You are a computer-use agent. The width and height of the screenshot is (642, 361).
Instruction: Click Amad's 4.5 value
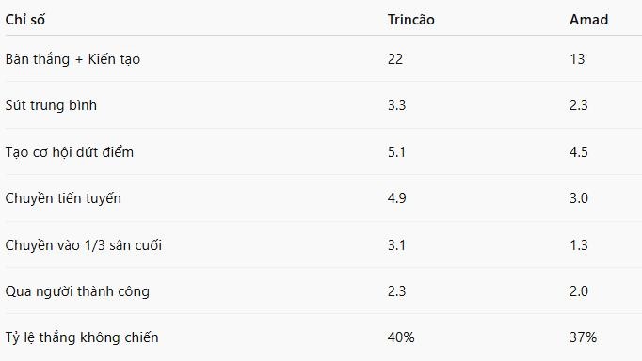[x=579, y=152]
